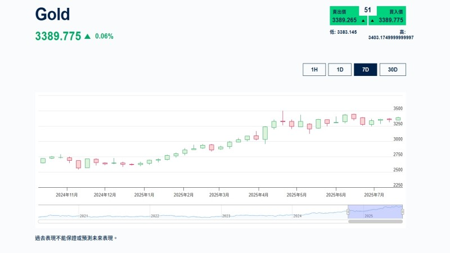This screenshot has height=253, width=450.
Task: Click the right handle of the range selector
Action: (403, 212)
